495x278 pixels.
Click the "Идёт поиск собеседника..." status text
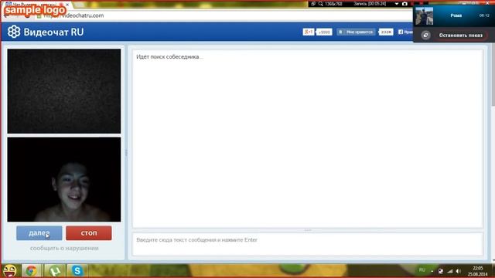click(169, 56)
